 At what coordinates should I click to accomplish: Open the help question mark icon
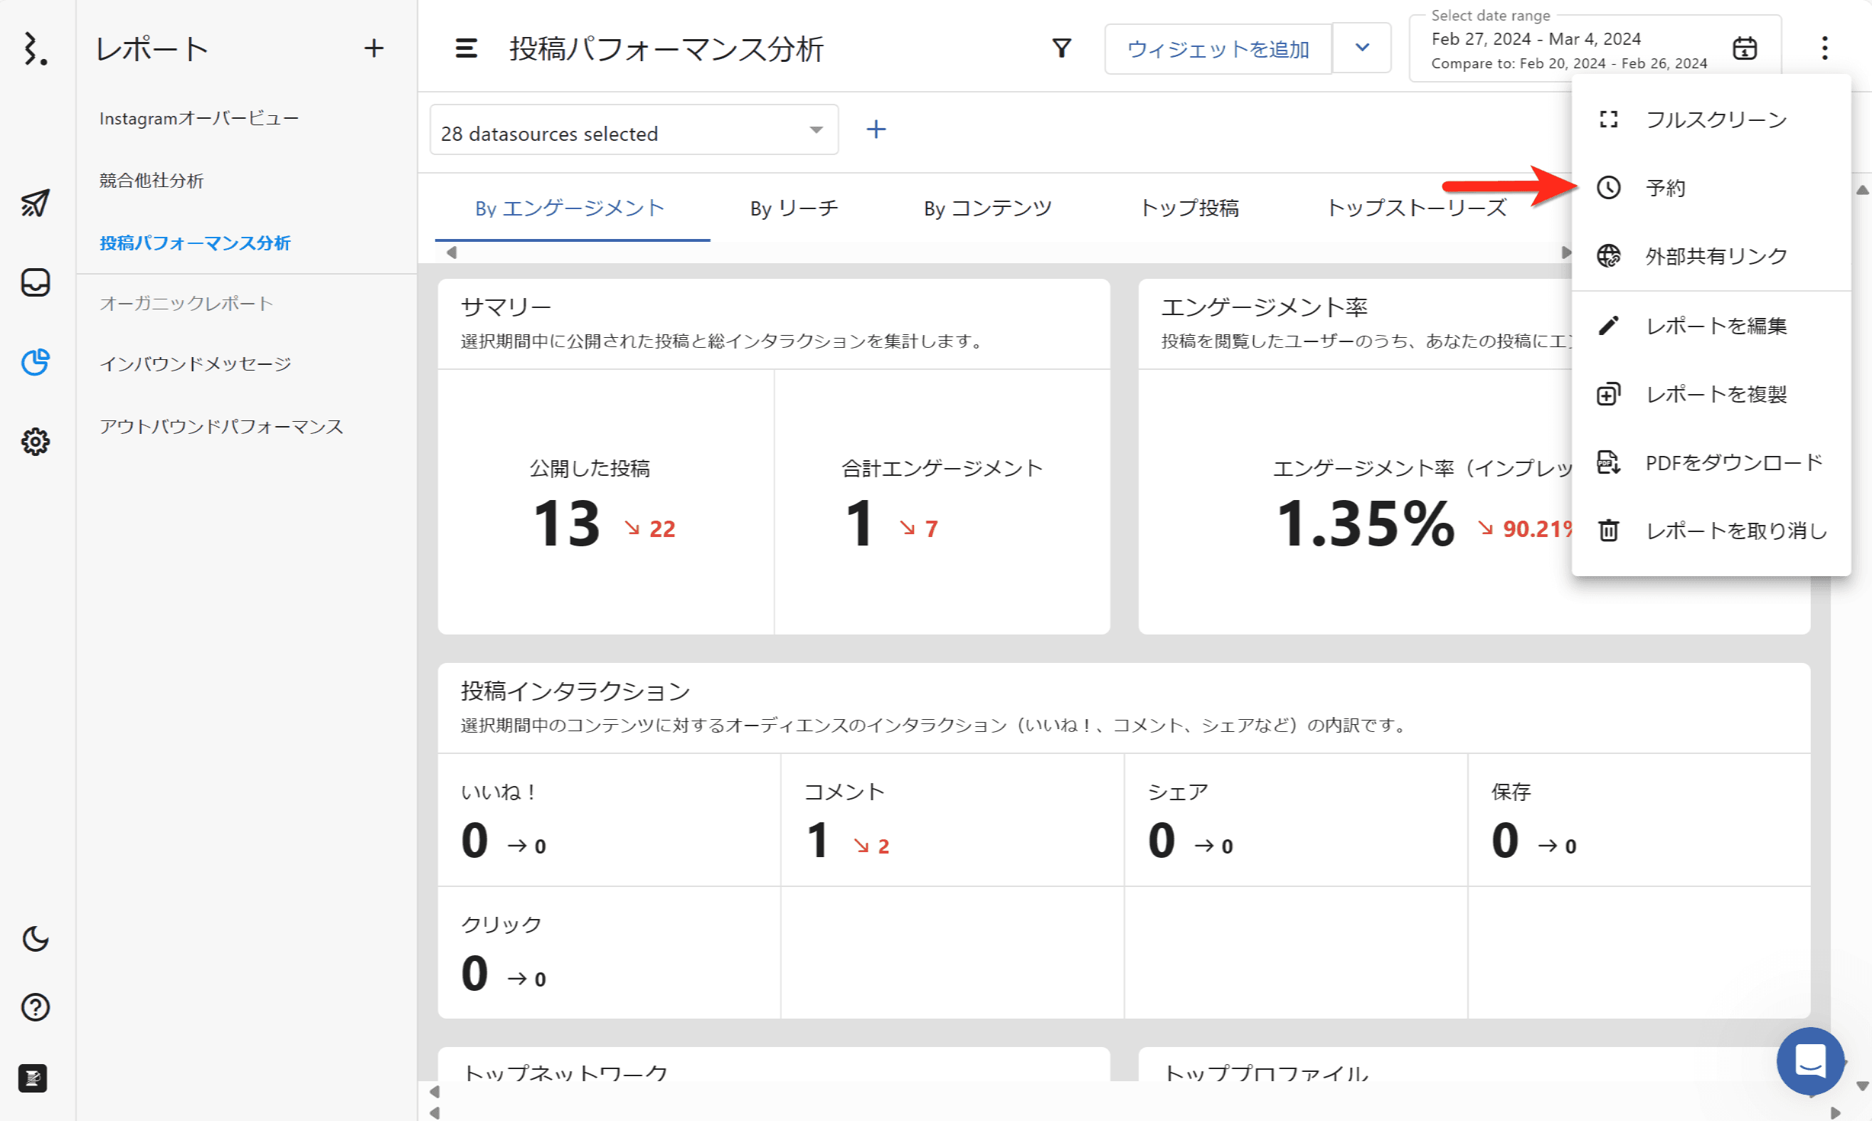[x=35, y=1007]
